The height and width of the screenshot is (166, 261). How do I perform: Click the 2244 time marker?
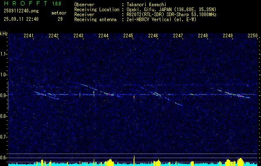tap(103, 36)
